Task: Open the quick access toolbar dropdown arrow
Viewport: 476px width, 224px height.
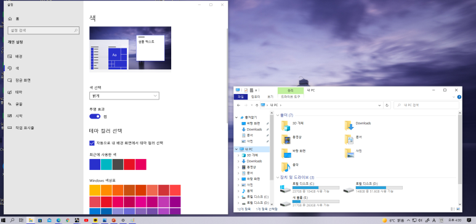Action: point(256,90)
